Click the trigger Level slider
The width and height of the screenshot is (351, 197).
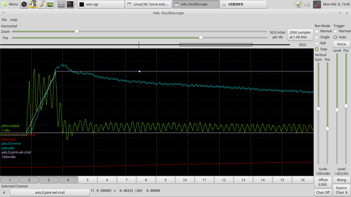(x=337, y=109)
